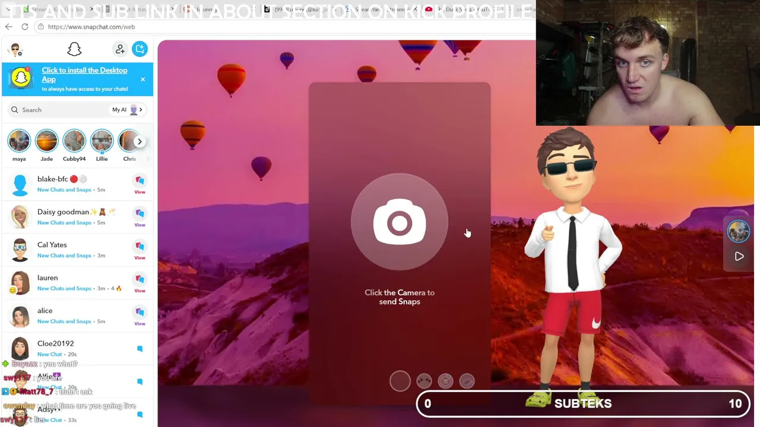Open the chat with Daisy goodman
Image resolution: width=760 pixels, height=427 pixels.
point(77,217)
